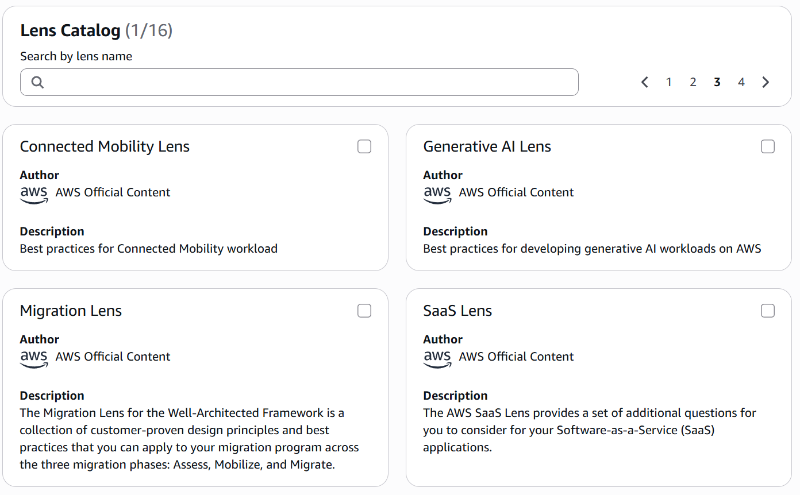Select the Migration Lens checkbox
800x495 pixels.
coord(364,310)
